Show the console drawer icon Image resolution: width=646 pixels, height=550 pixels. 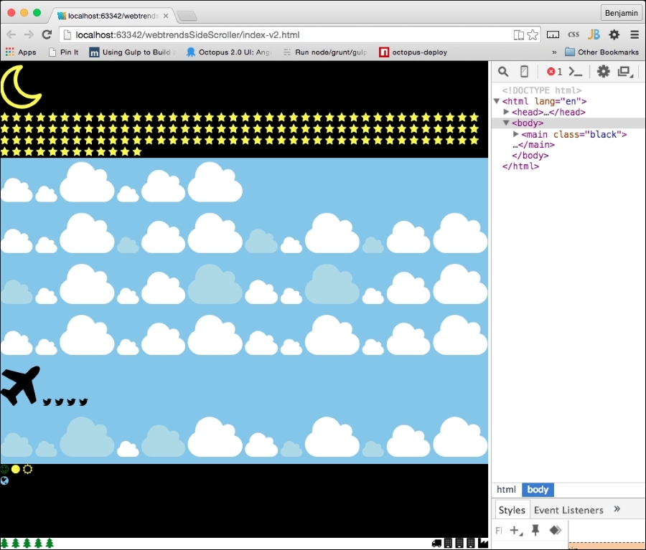pyautogui.click(x=576, y=72)
